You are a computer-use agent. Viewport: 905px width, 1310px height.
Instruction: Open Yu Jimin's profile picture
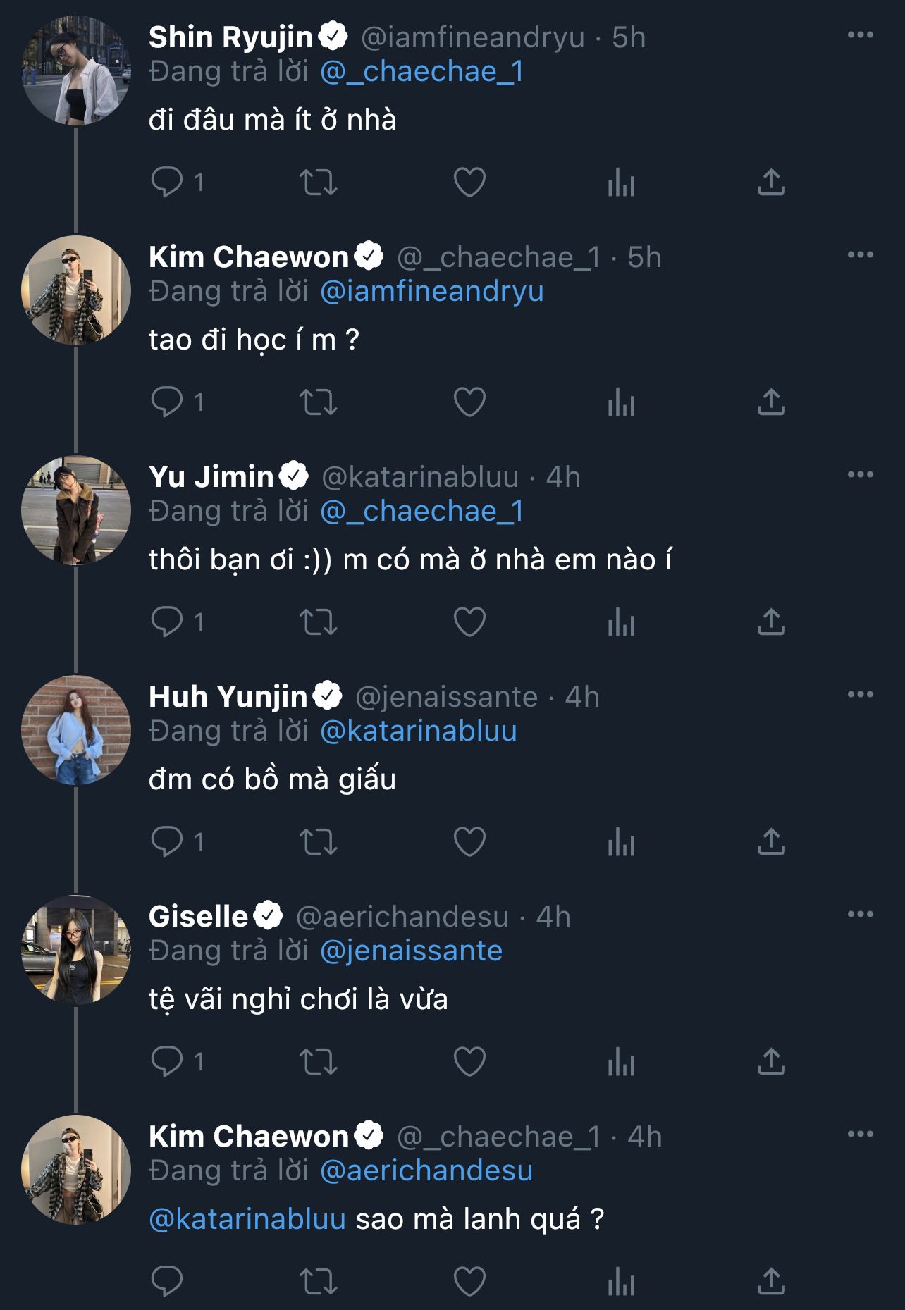tap(76, 511)
